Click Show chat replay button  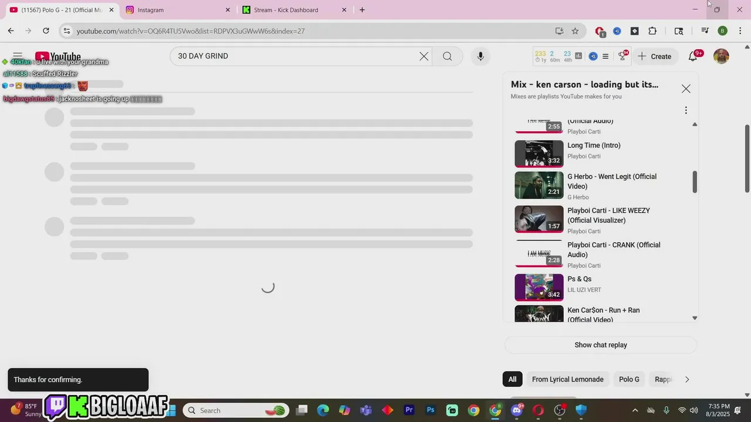[x=601, y=345]
